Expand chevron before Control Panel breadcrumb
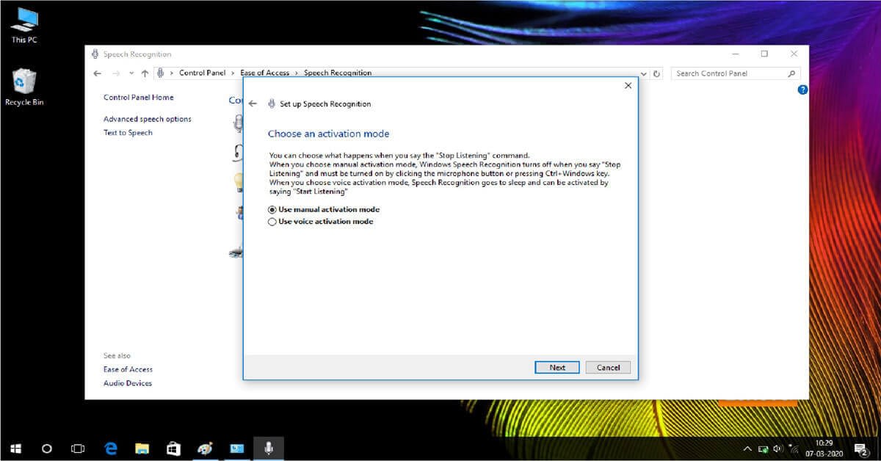This screenshot has width=881, height=461. click(x=172, y=73)
